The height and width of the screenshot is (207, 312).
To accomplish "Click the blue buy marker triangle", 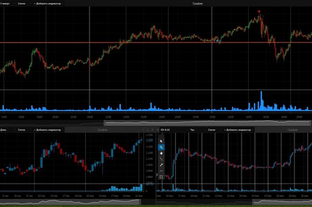I will tap(217, 41).
